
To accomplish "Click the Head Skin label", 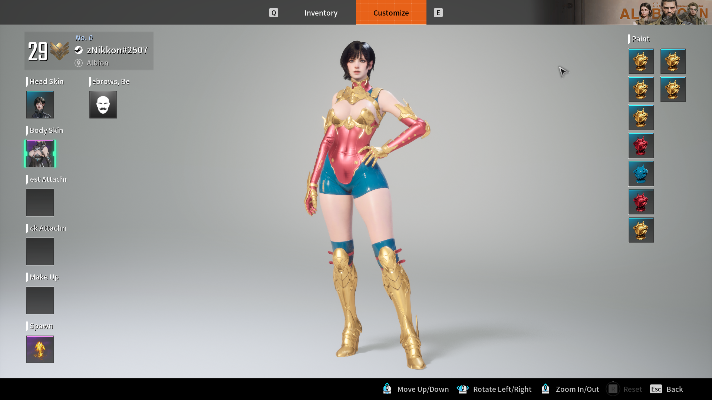I will [x=46, y=81].
